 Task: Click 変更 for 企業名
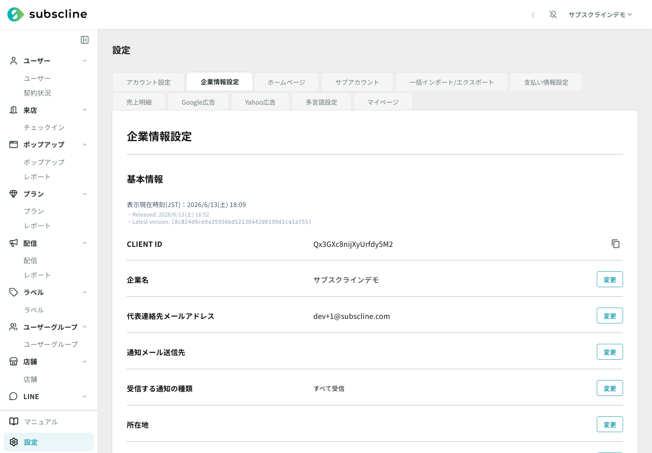tap(609, 280)
